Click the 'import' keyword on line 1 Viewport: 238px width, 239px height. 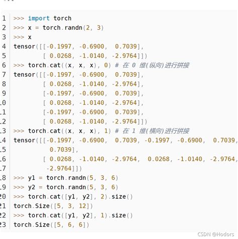(x=39, y=18)
